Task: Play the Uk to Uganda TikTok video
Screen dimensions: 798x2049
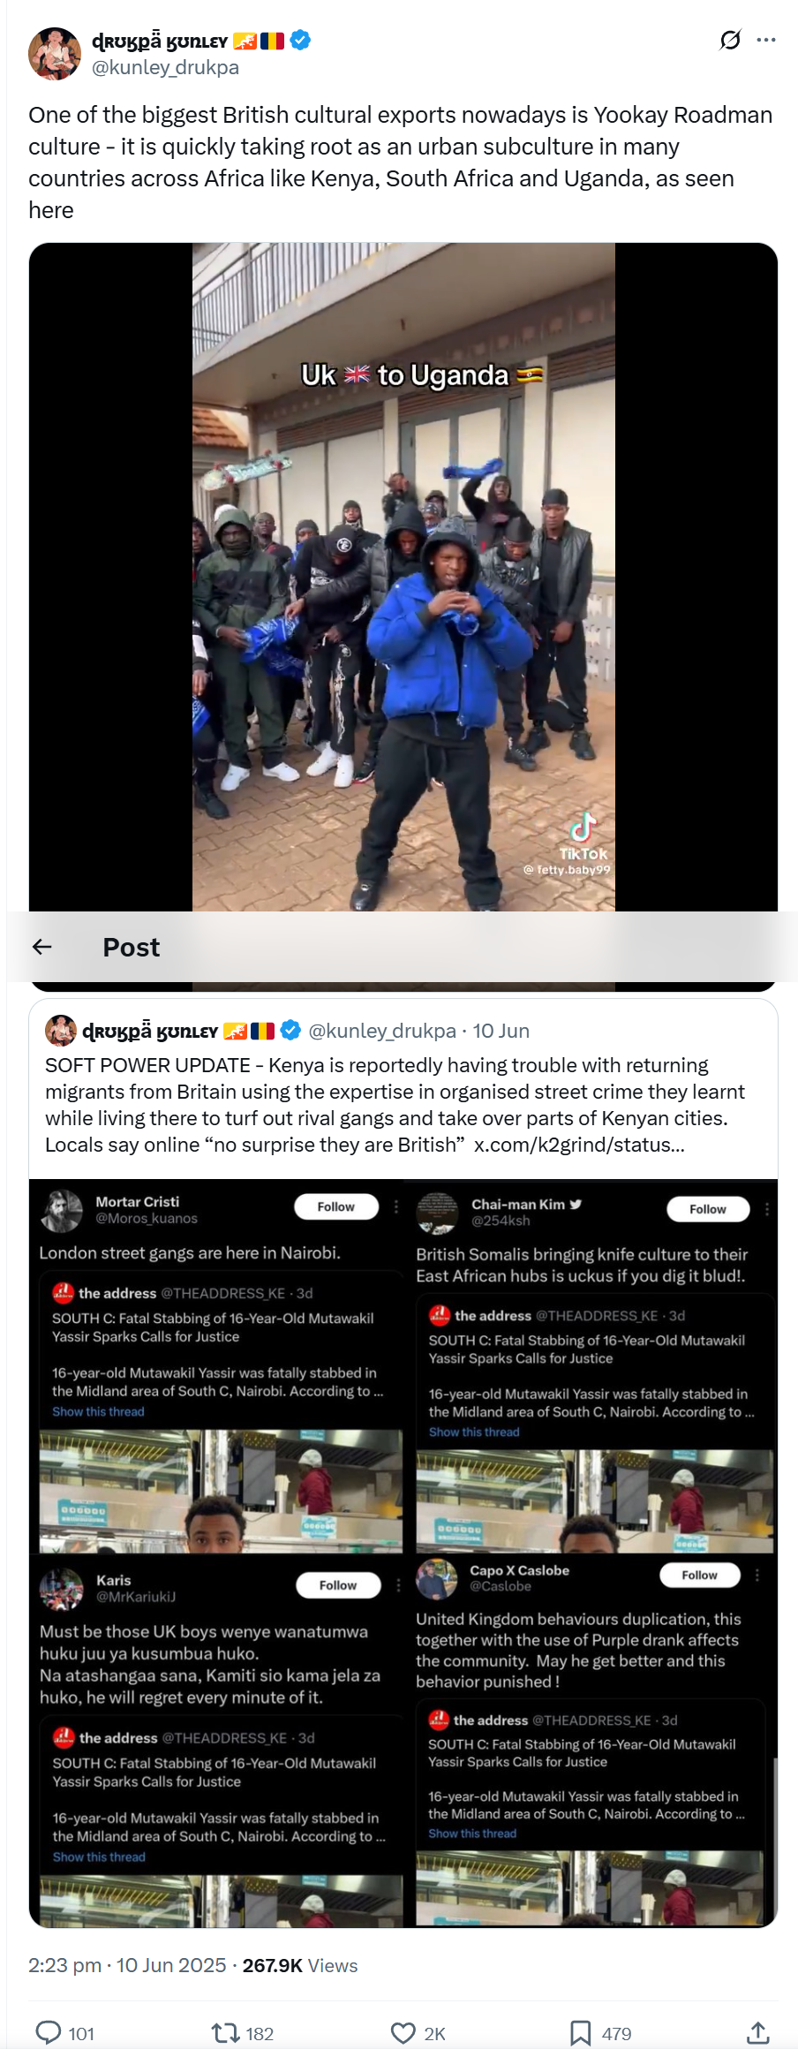Action: pyautogui.click(x=403, y=577)
